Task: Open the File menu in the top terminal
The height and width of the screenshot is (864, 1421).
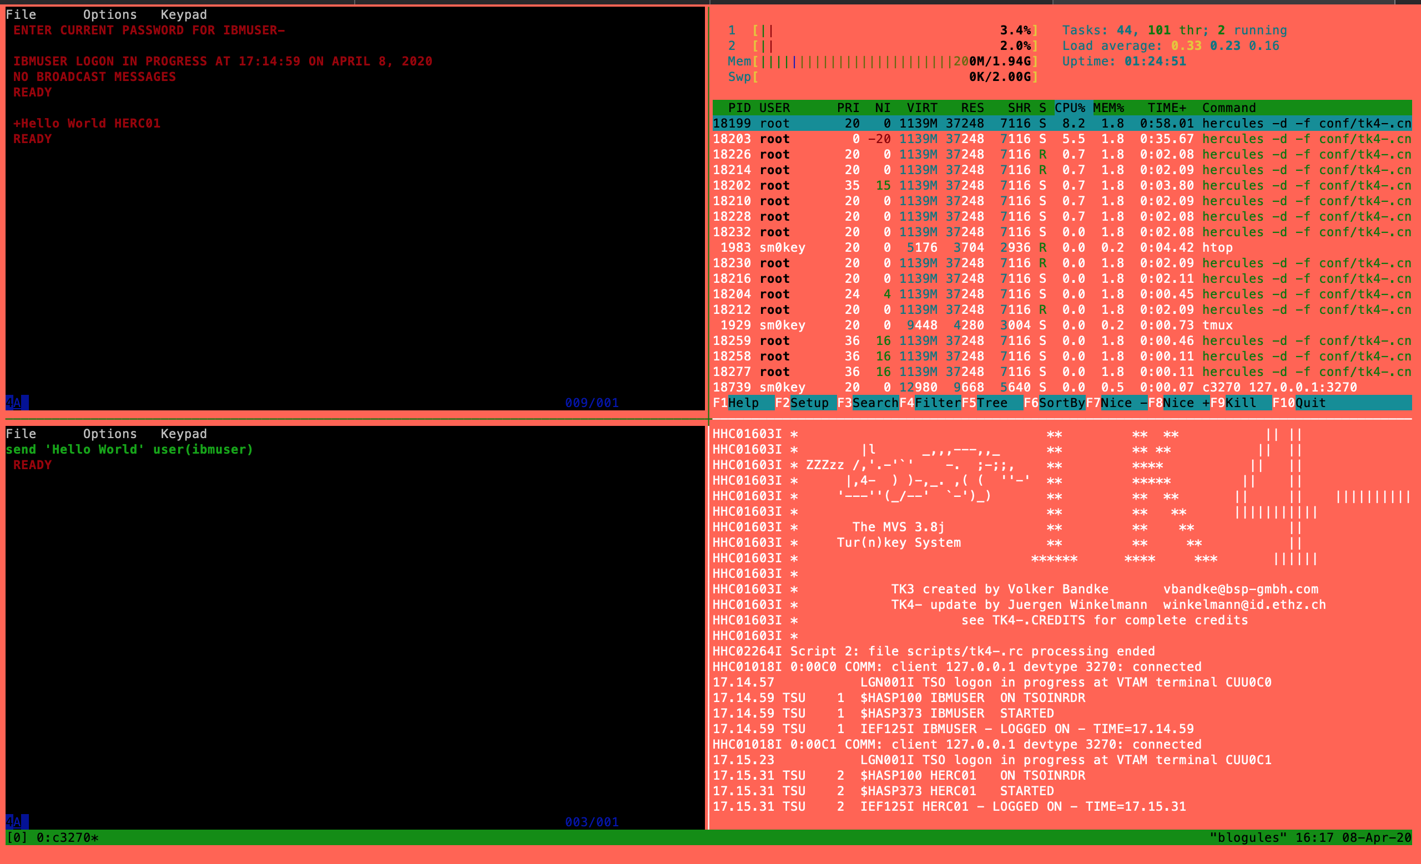Action: point(21,14)
